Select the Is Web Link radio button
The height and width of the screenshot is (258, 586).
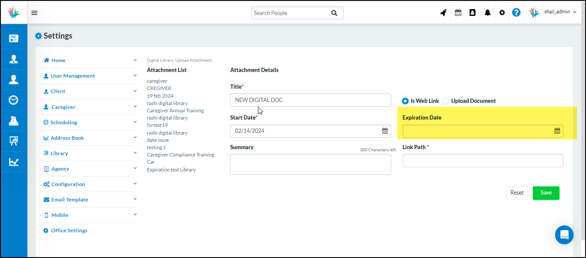405,101
